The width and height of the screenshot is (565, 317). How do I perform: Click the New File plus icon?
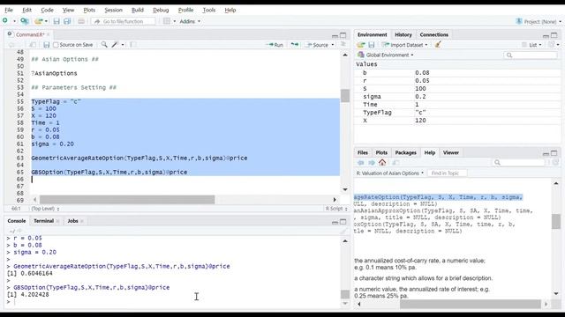[x=5, y=21]
